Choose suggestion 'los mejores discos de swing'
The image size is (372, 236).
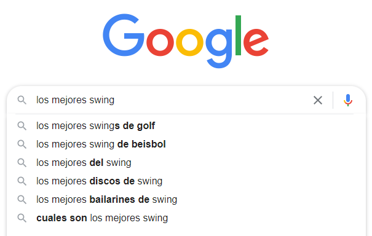[x=186, y=181]
